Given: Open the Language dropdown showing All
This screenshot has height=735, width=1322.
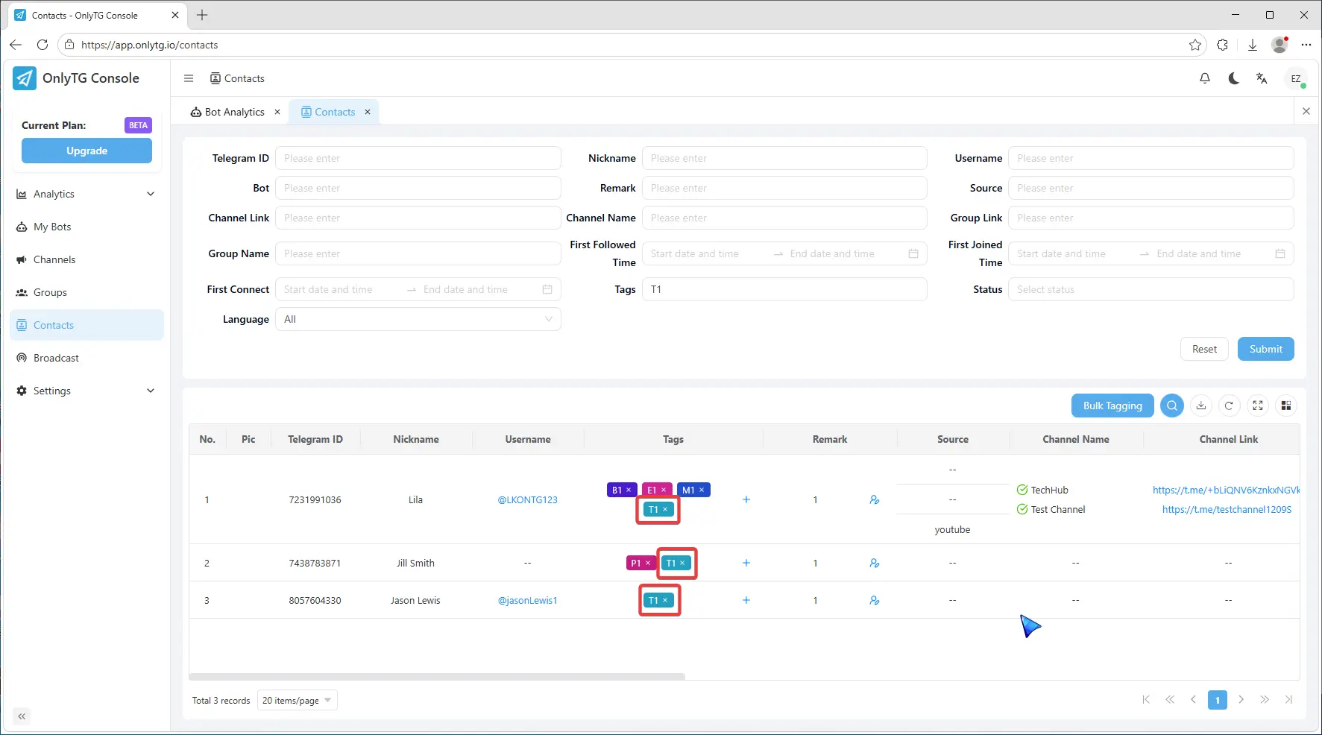Looking at the screenshot, I should click(418, 319).
